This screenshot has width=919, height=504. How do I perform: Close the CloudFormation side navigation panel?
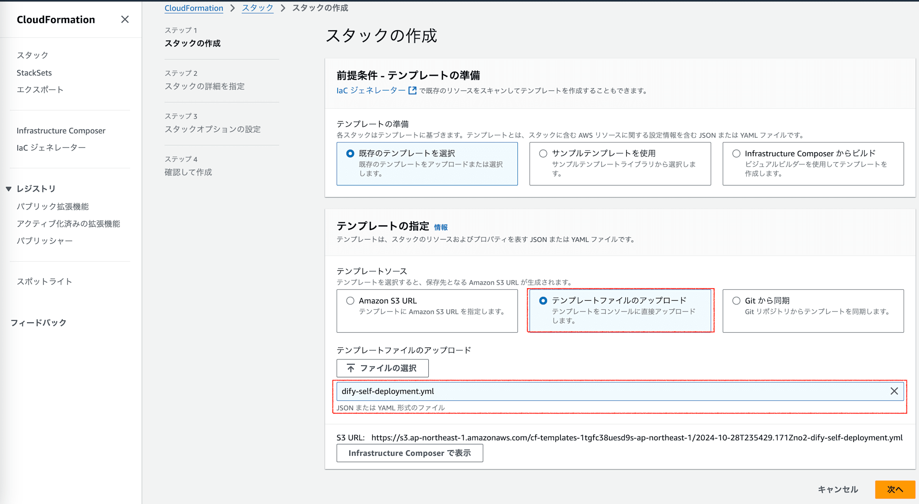tap(125, 19)
